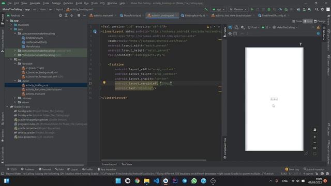Click the editor horizontal scrollbar
This screenshot has height=186, width=331.
(154, 160)
